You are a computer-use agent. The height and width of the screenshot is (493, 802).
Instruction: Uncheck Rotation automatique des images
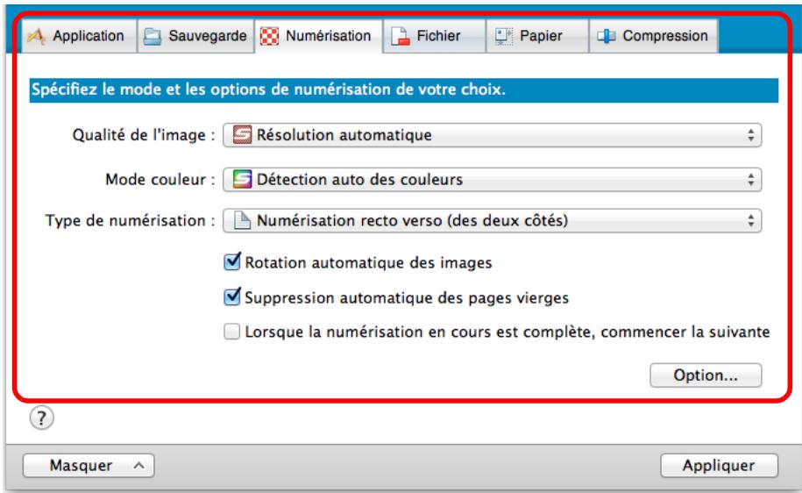tap(232, 261)
